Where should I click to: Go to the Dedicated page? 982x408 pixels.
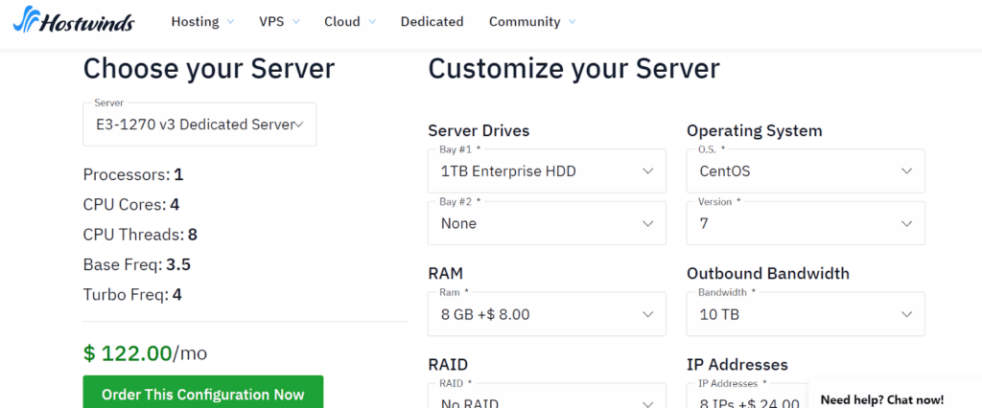pos(433,22)
